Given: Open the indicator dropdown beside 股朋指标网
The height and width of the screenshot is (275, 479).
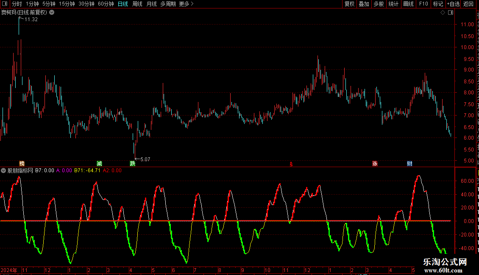Looking at the screenshot, I should [3, 170].
